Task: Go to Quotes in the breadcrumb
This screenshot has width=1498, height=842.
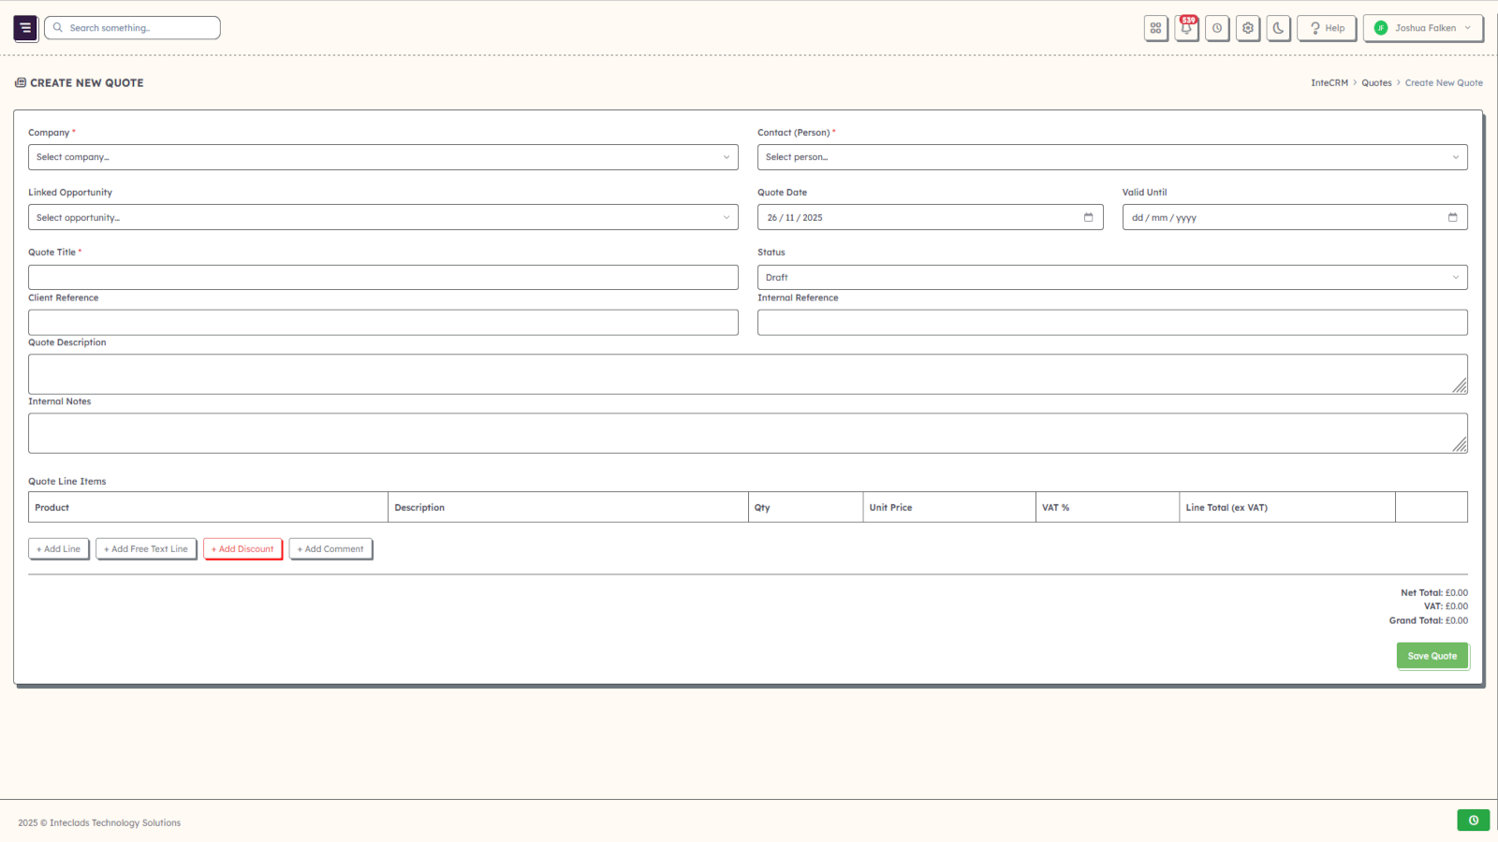Action: (x=1376, y=83)
